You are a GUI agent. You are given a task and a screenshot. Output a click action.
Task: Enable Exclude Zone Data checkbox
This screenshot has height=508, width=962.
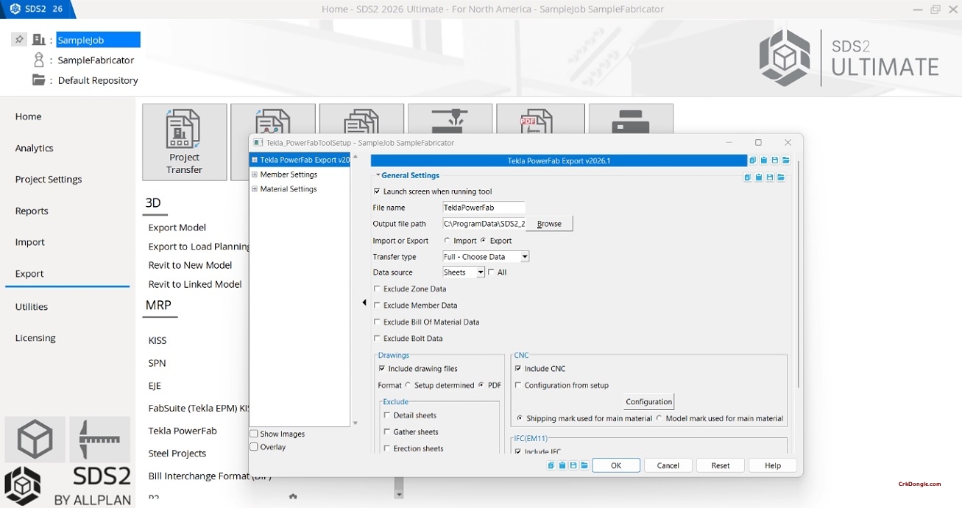pos(378,289)
